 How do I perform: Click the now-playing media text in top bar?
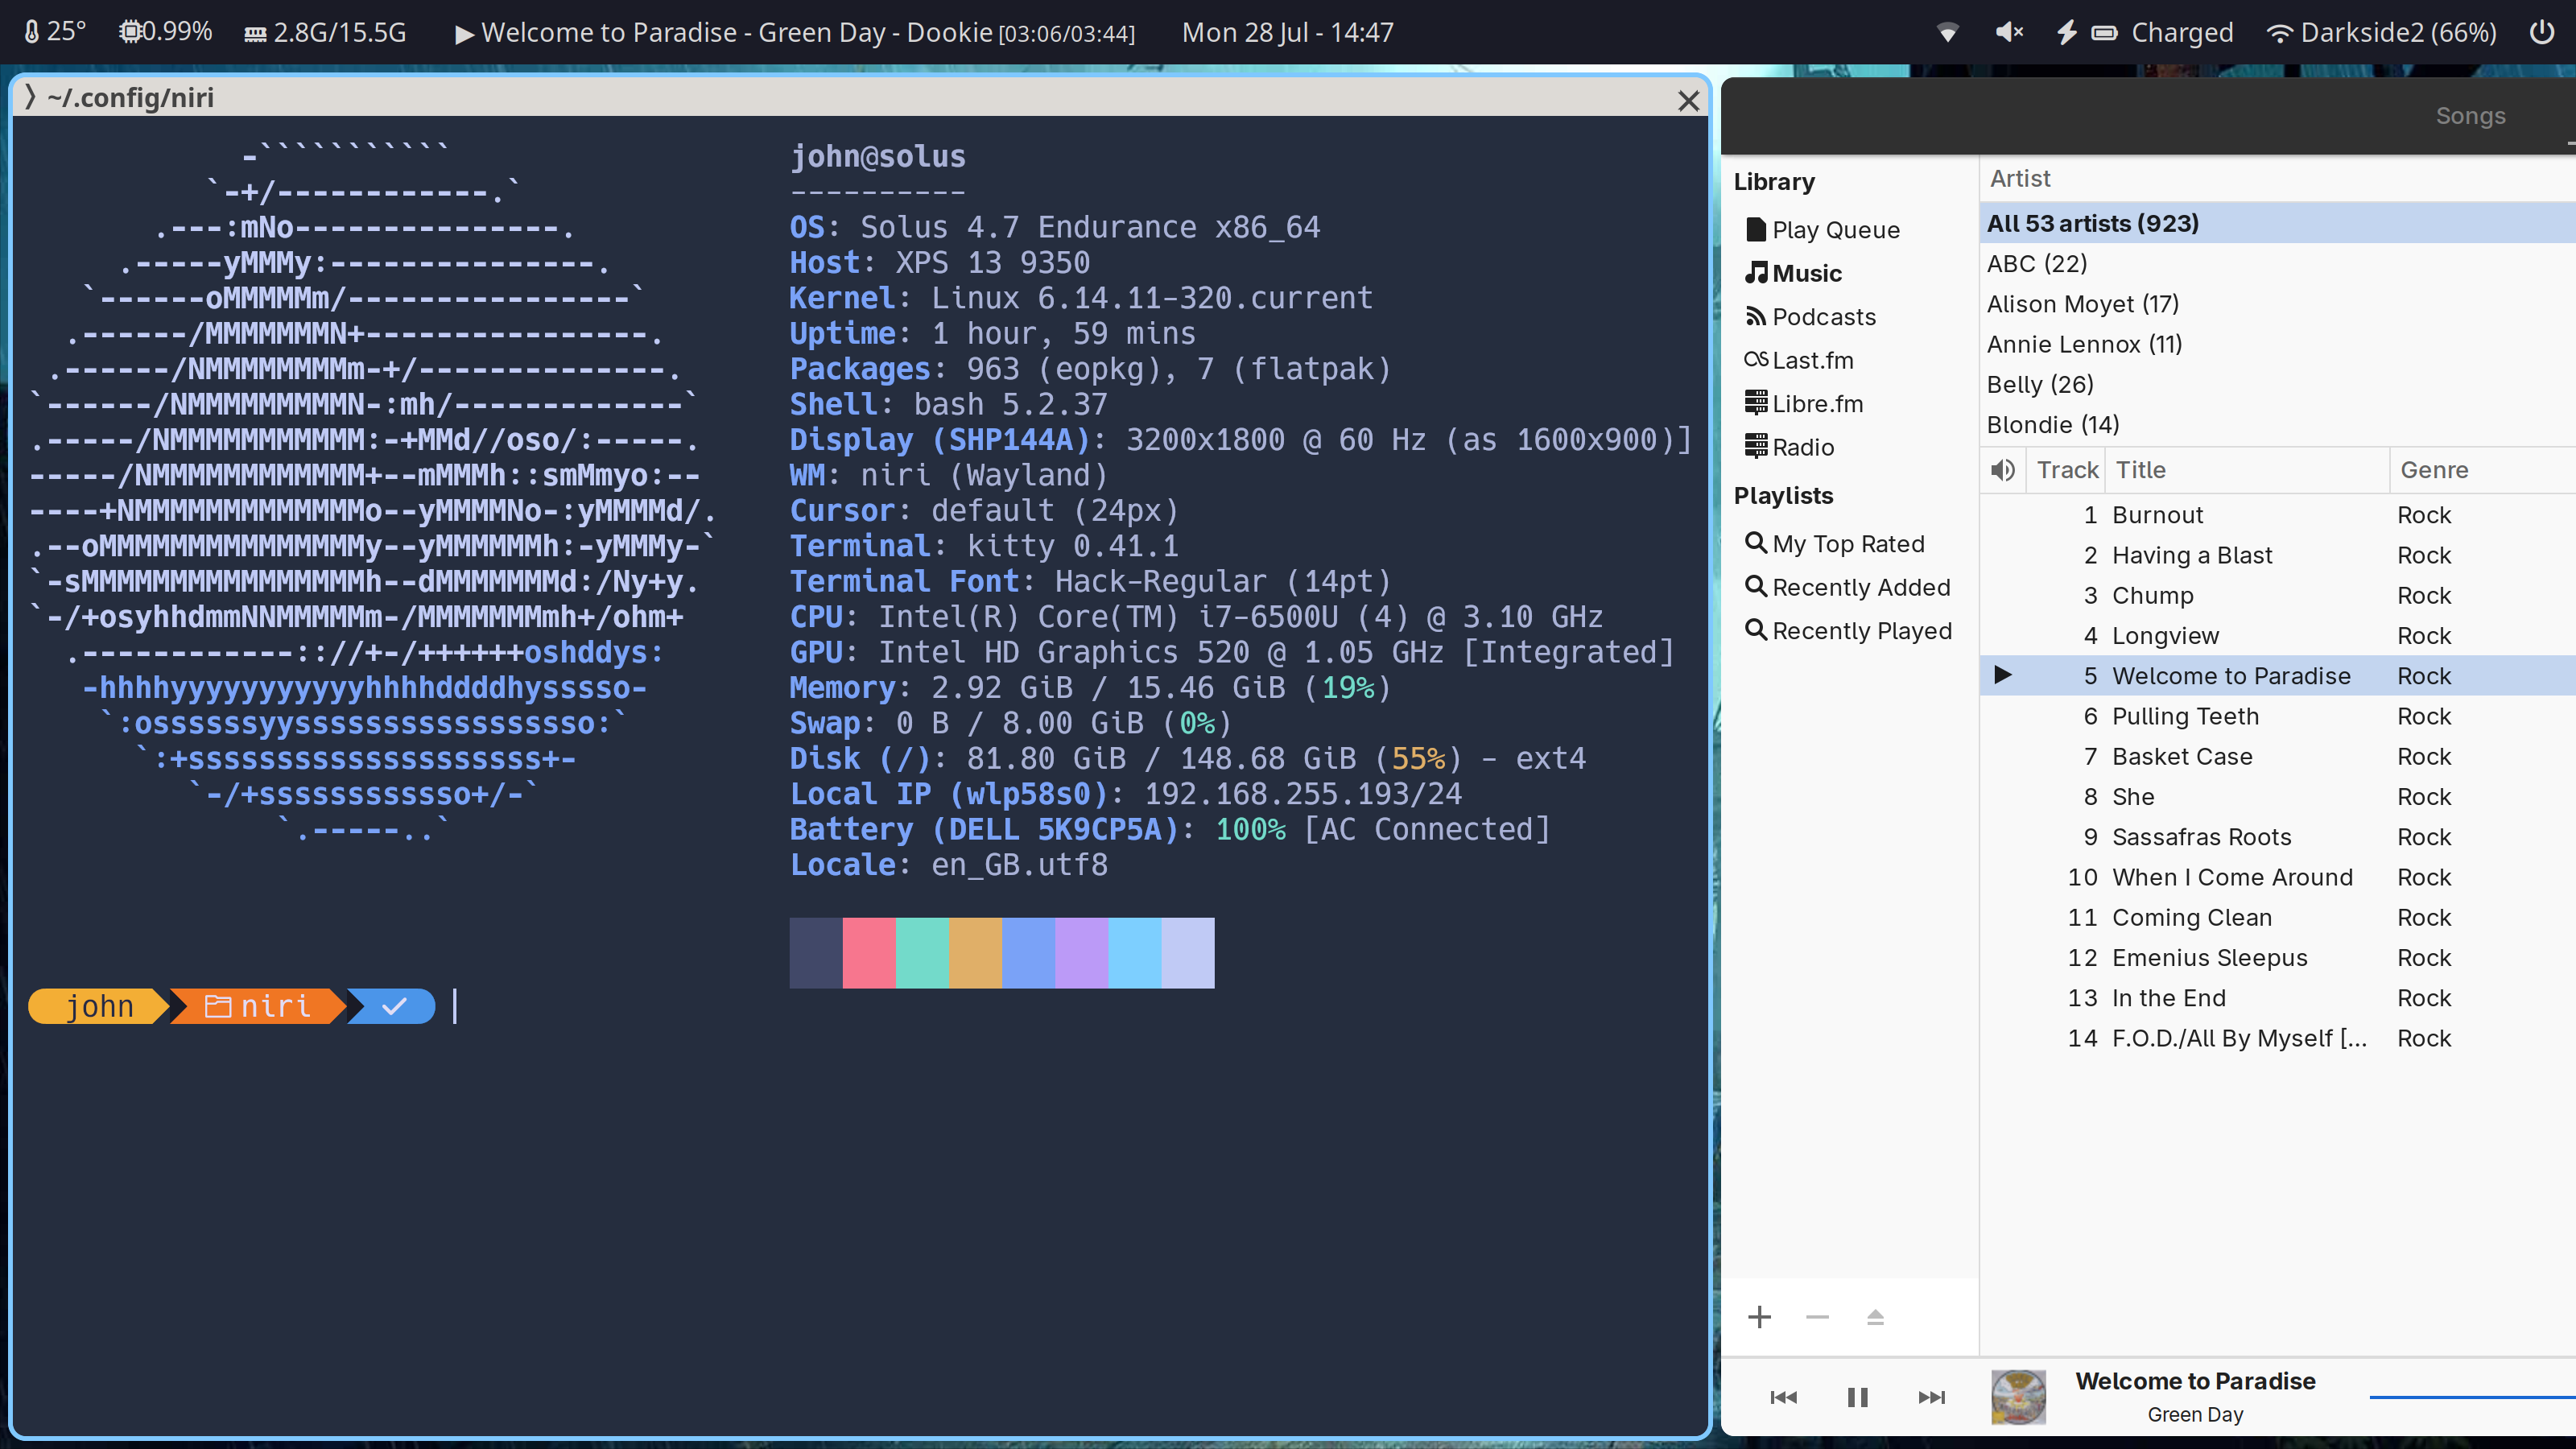(795, 33)
